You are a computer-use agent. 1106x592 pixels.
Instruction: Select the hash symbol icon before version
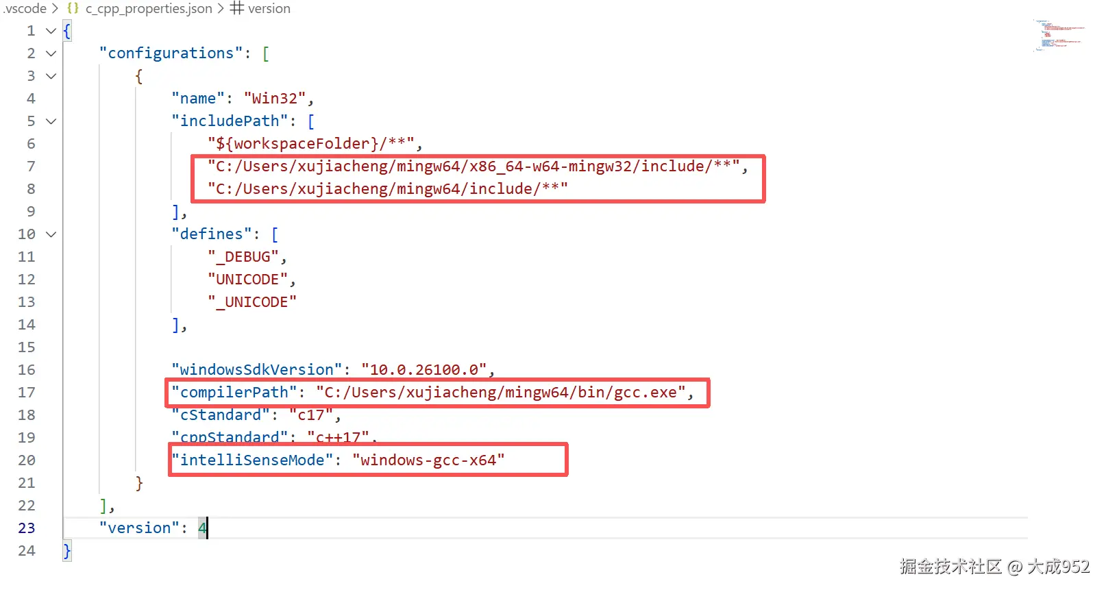click(x=236, y=8)
